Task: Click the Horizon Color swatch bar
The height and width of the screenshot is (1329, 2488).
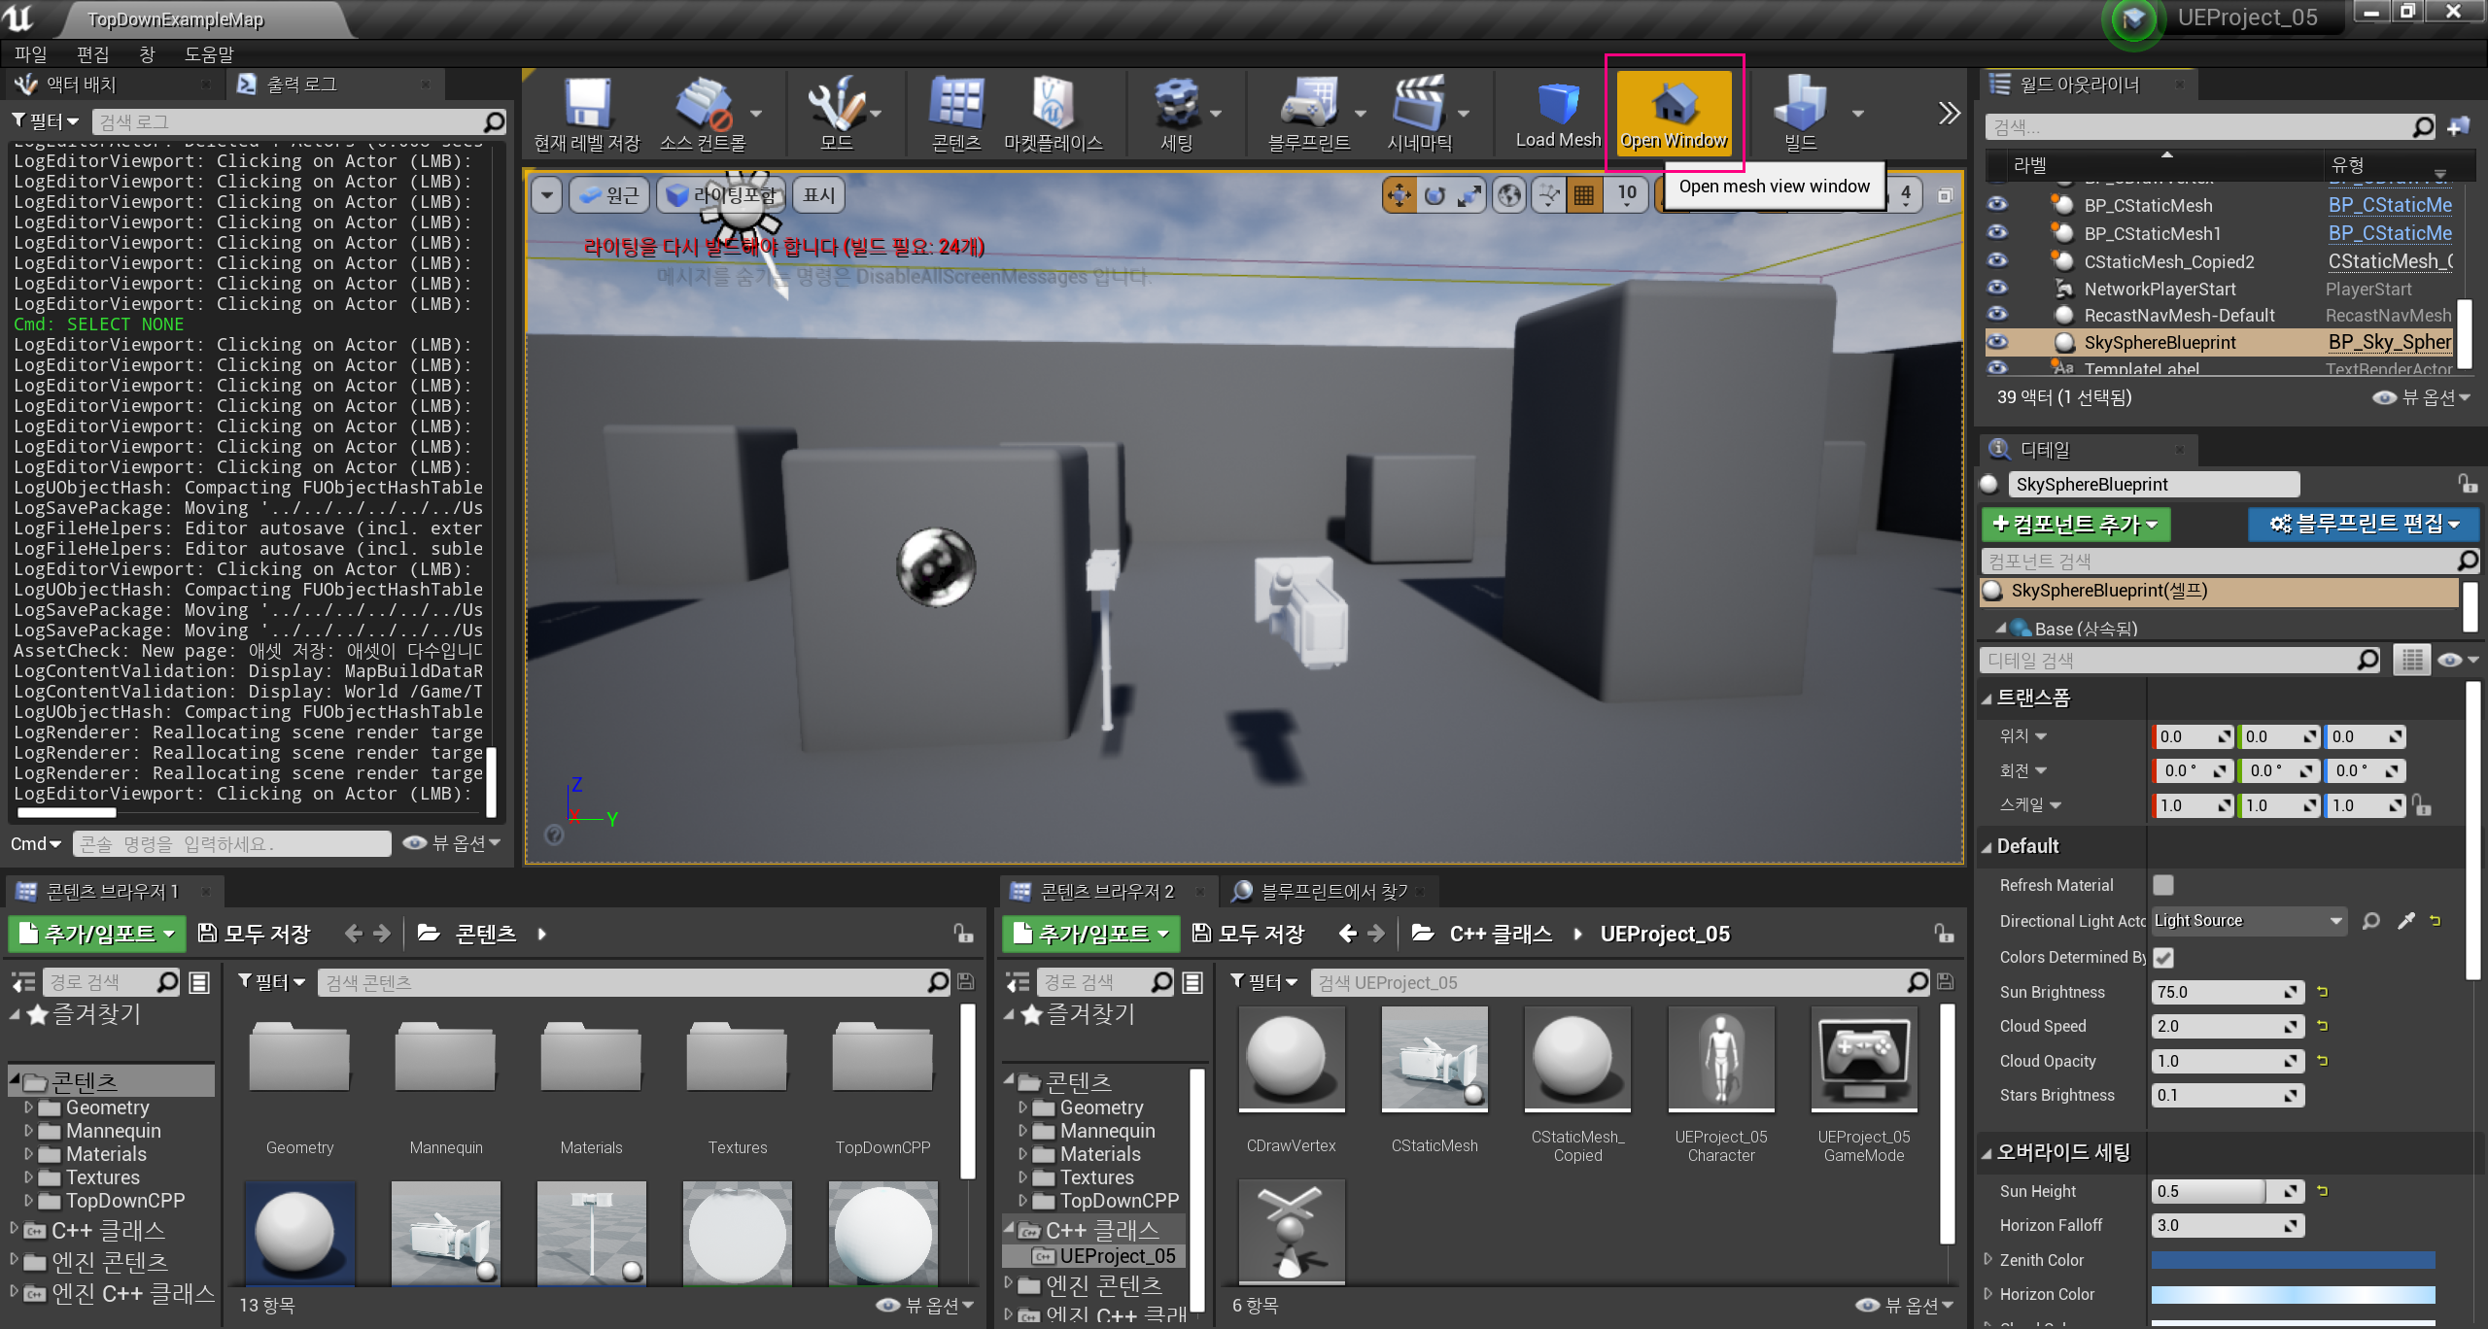Action: (x=2292, y=1294)
